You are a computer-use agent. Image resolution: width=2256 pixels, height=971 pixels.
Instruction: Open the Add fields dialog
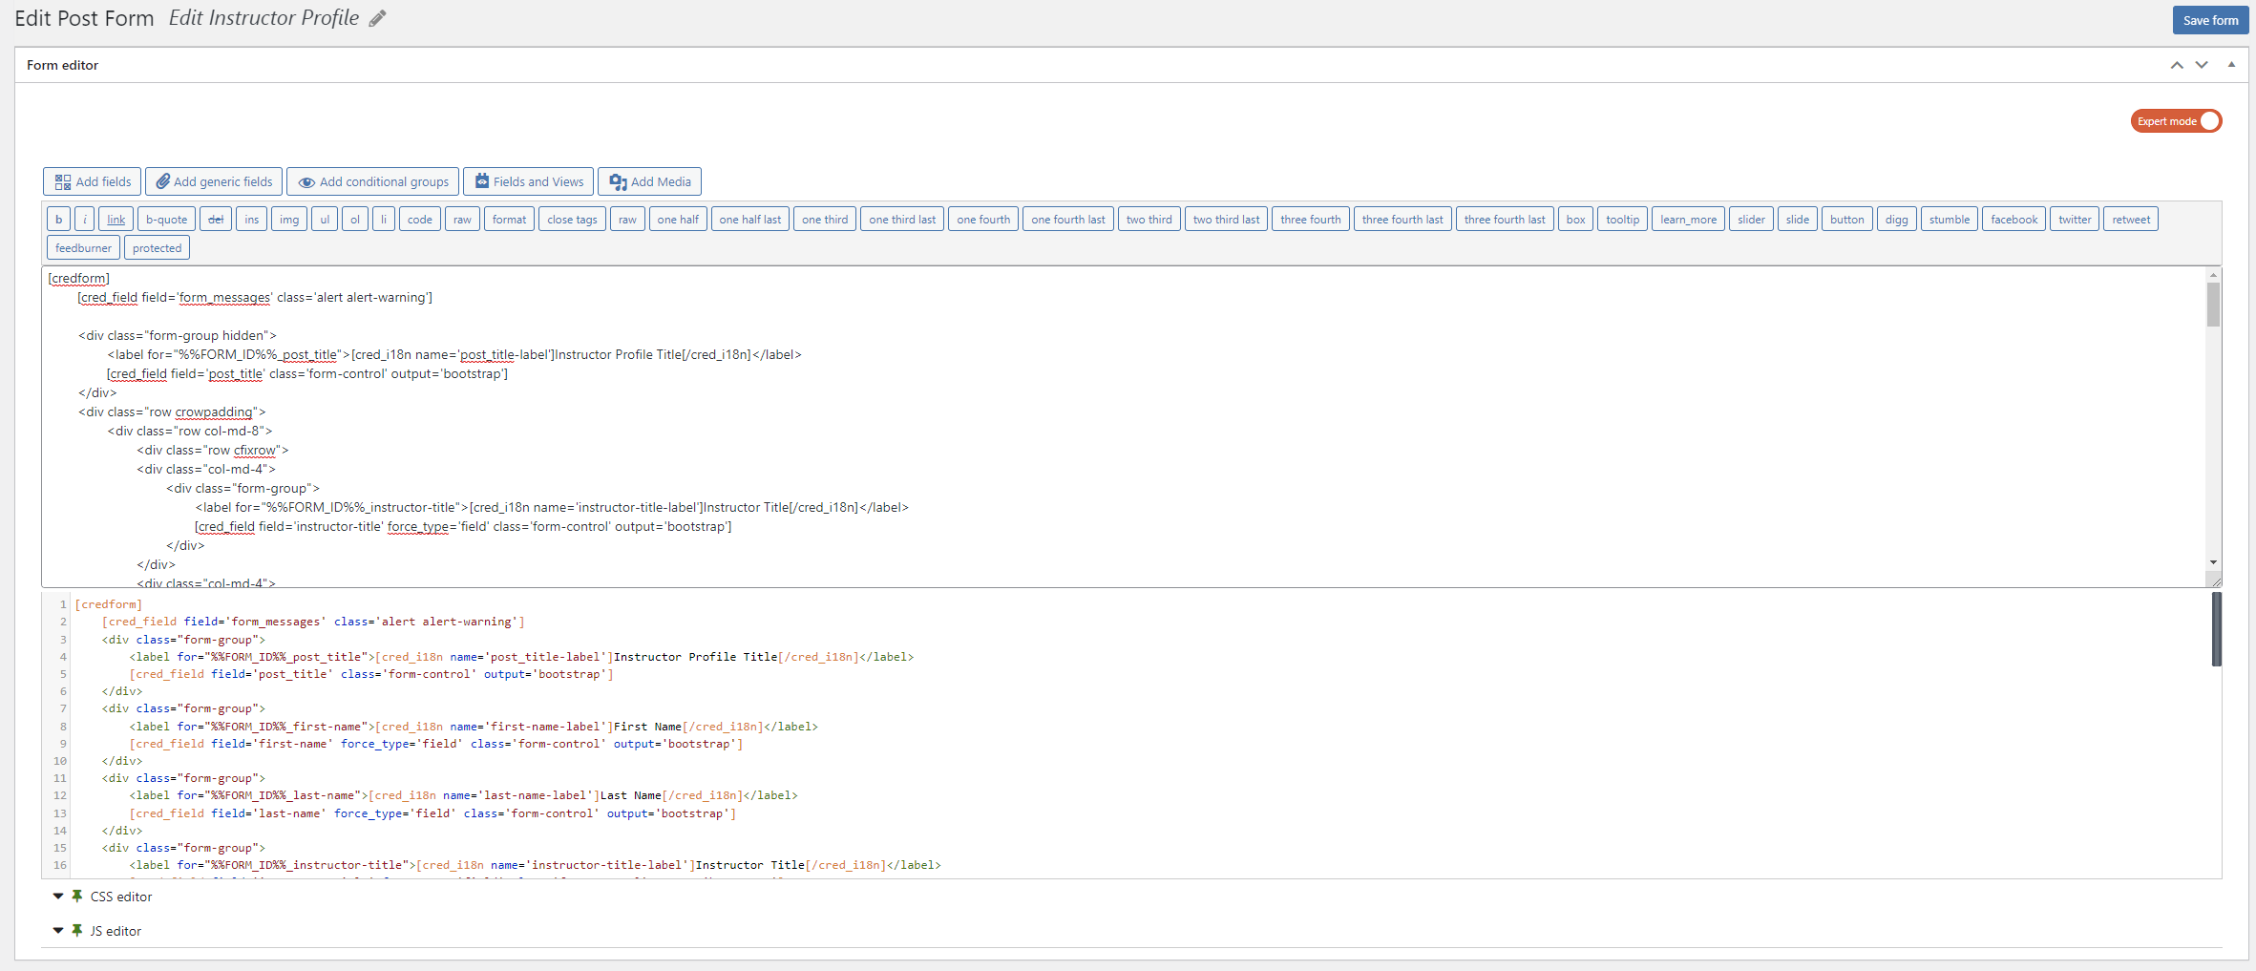[93, 181]
